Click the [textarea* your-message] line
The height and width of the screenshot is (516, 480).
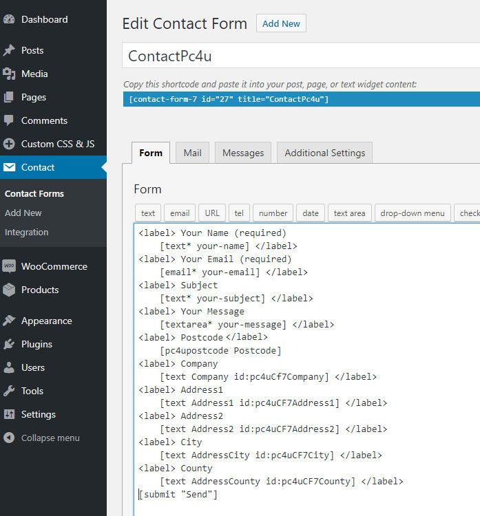(247, 325)
